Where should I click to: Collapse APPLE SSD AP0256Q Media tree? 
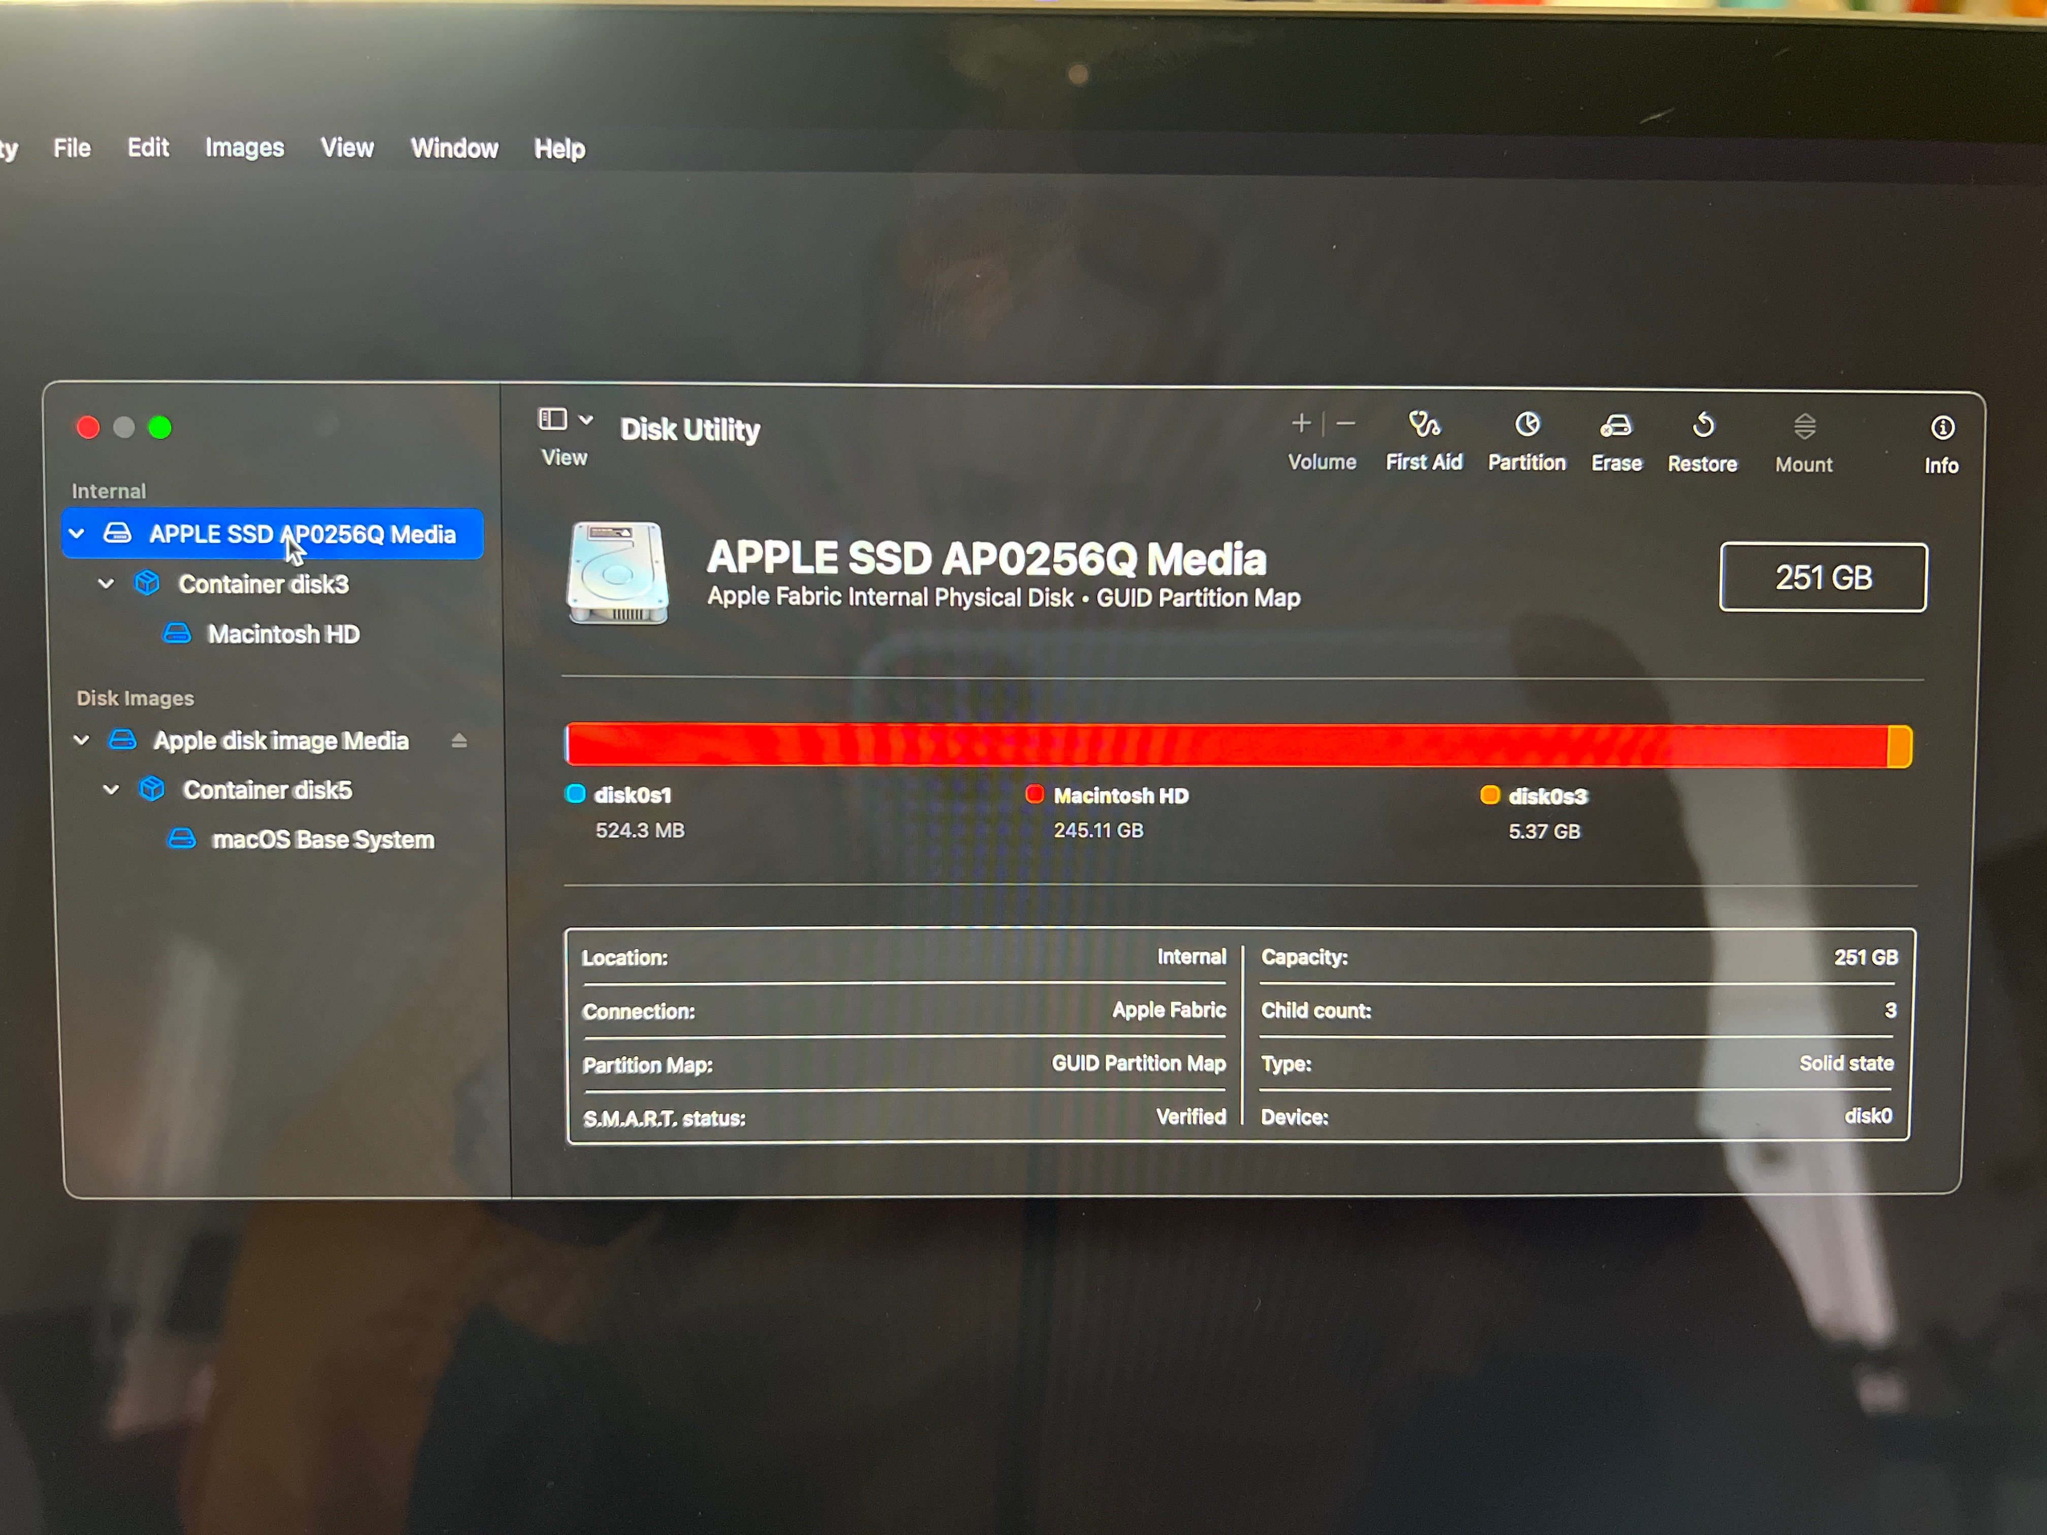click(78, 534)
